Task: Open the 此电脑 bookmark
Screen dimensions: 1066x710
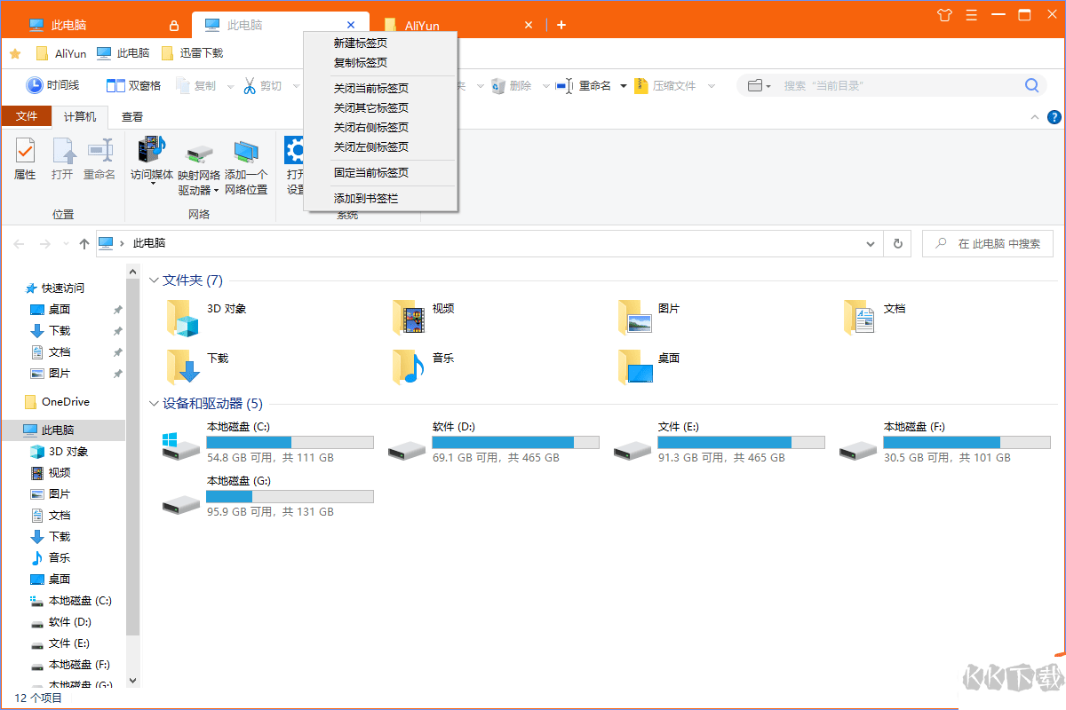Action: coord(123,53)
